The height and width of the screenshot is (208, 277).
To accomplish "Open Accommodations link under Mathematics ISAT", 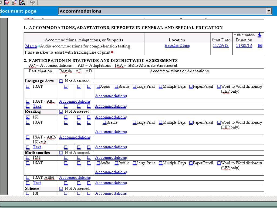I will click(x=111, y=172).
